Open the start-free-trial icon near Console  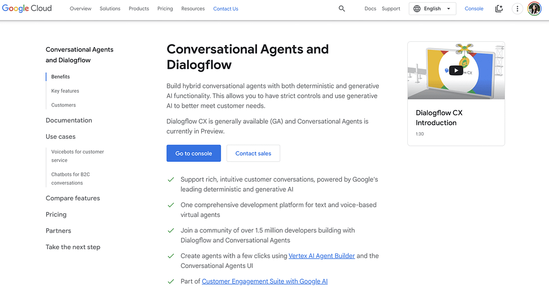pyautogui.click(x=499, y=9)
